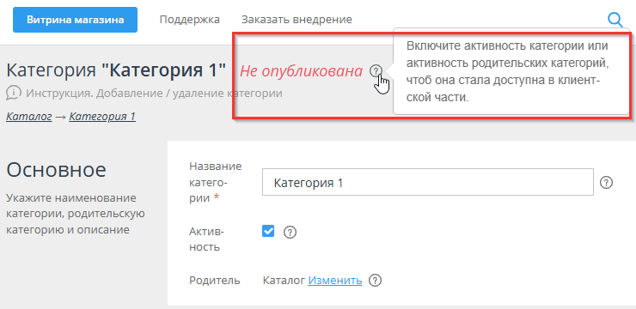Open the Категория 1 breadcrumb link
Screen dimensions: 636x309
pos(102,117)
